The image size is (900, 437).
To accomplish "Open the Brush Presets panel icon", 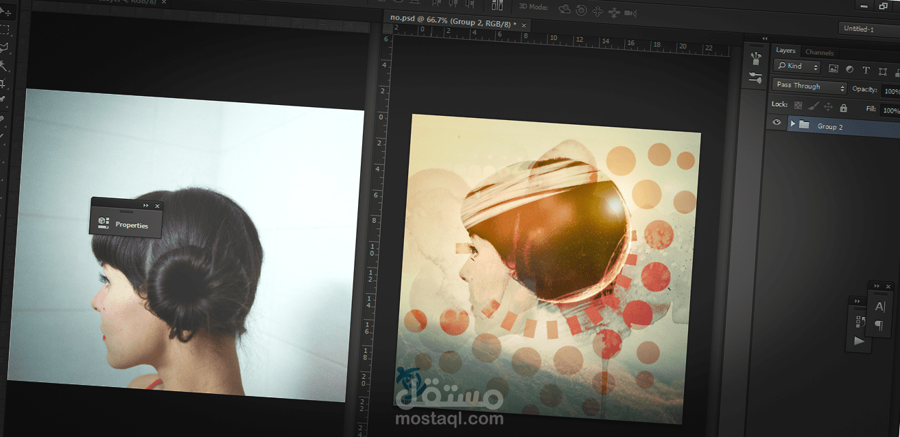I will click(756, 58).
